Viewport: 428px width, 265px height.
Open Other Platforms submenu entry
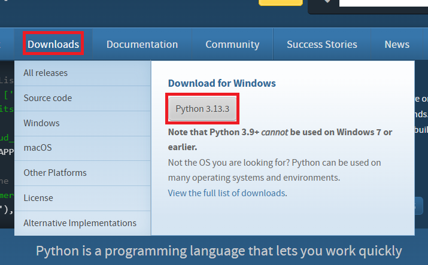[83, 173]
